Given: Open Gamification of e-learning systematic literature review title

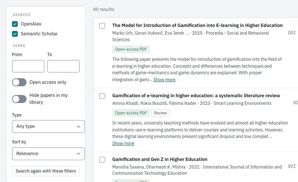Looking at the screenshot, I should [x=196, y=96].
